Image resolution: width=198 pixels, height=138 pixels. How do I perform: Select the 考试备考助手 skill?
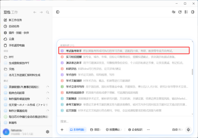124,51
